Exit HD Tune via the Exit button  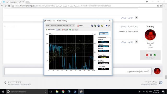(108, 26)
